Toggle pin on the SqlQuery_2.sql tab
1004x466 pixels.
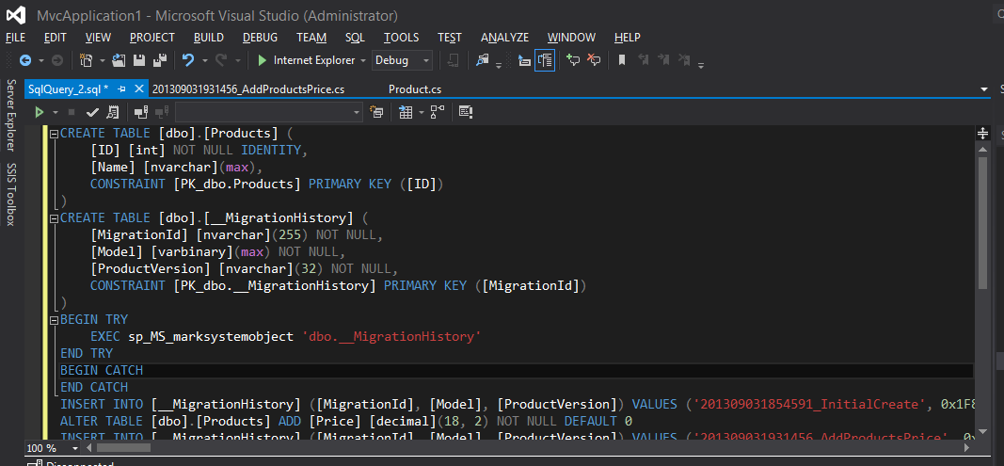(122, 89)
